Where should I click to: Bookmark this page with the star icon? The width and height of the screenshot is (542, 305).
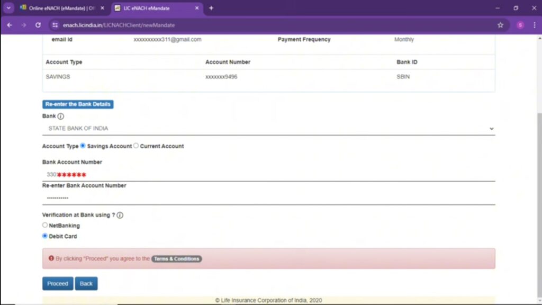point(500,25)
